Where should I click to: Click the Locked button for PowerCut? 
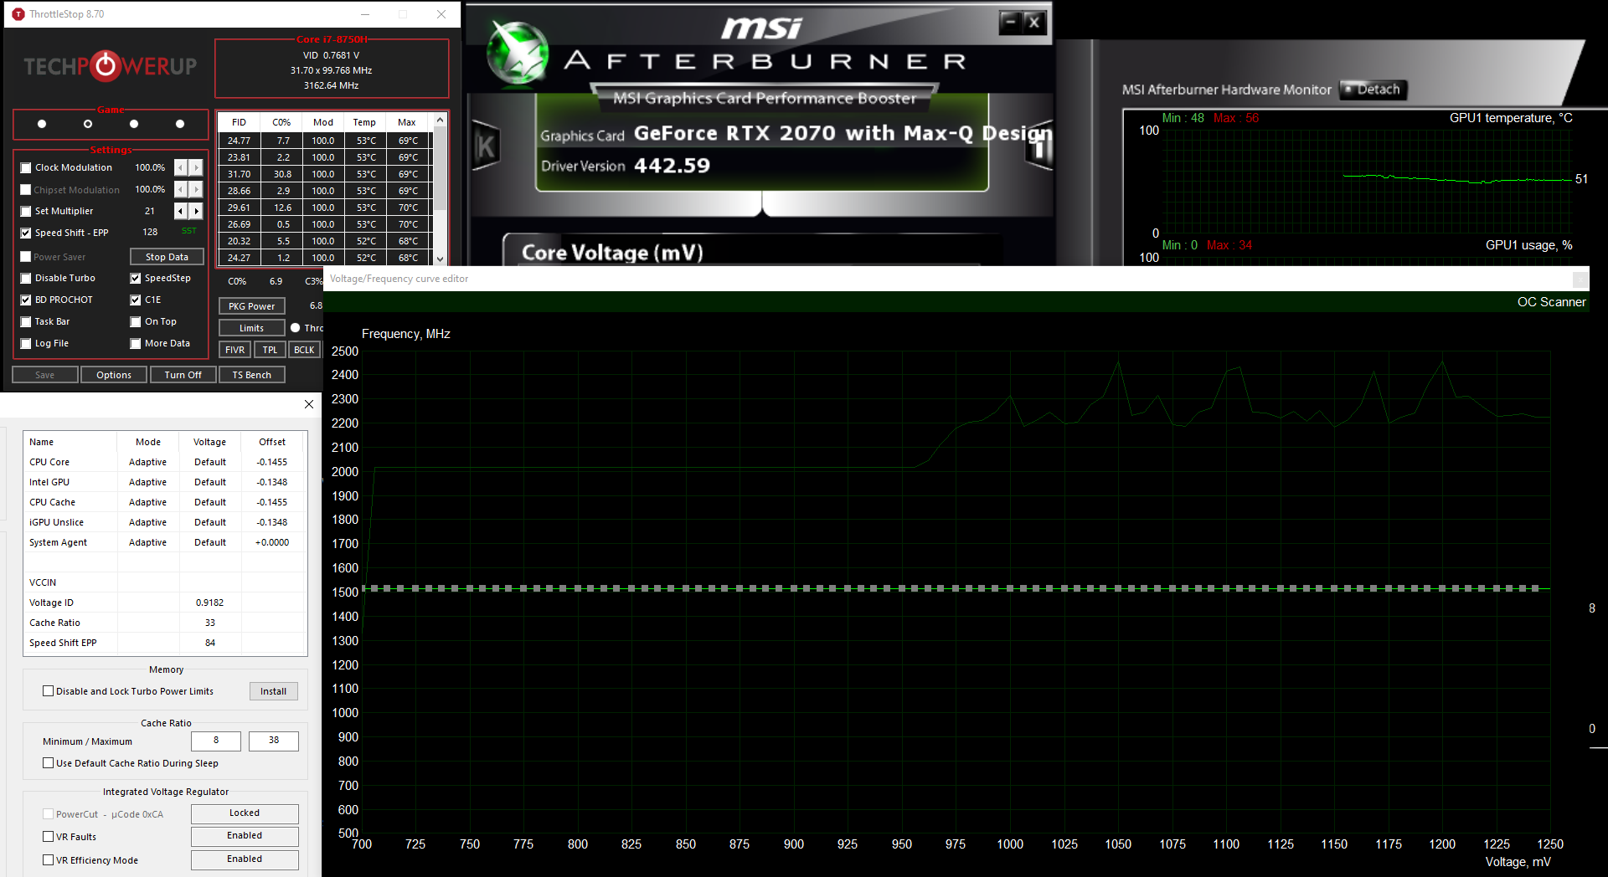(x=245, y=813)
